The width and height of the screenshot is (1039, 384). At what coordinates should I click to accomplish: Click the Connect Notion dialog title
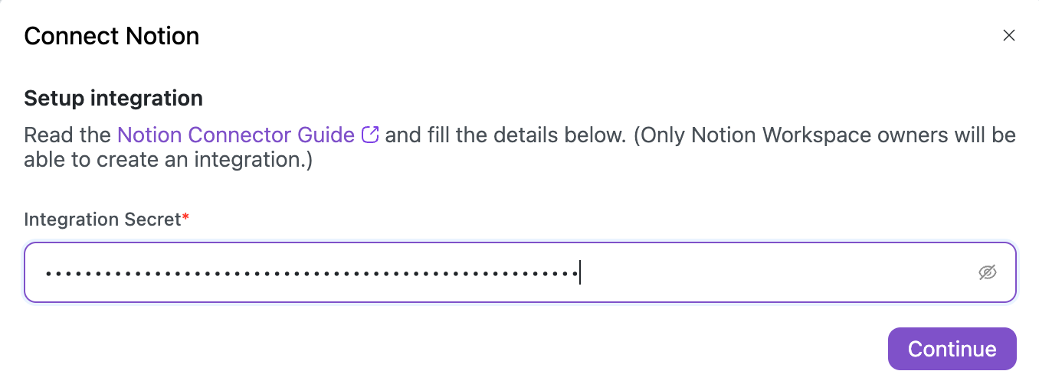pos(112,36)
